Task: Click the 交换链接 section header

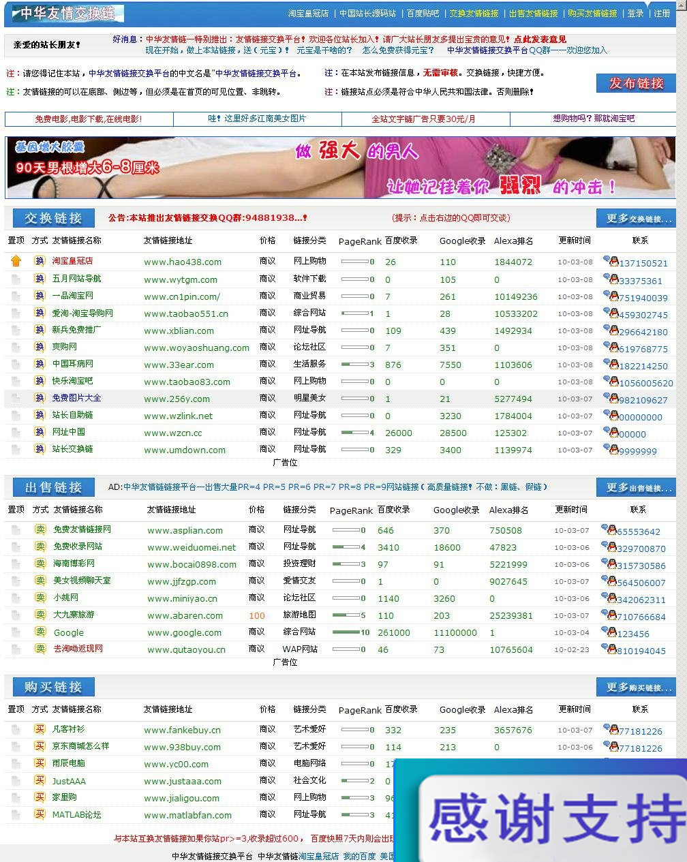Action: tap(53, 218)
